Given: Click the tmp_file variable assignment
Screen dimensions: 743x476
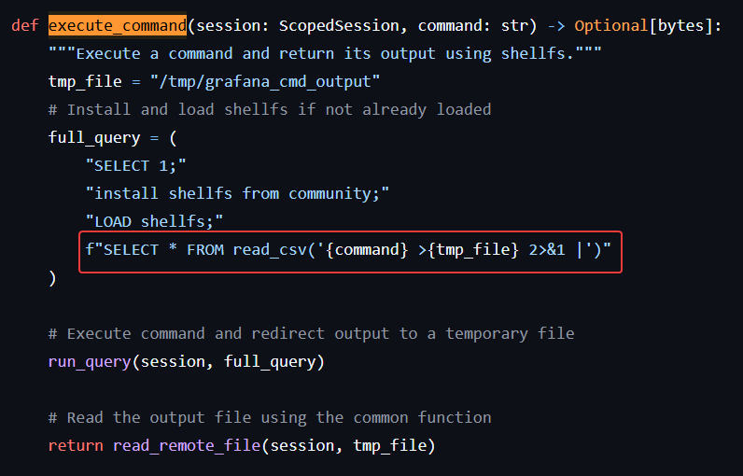Looking at the screenshot, I should tap(214, 81).
